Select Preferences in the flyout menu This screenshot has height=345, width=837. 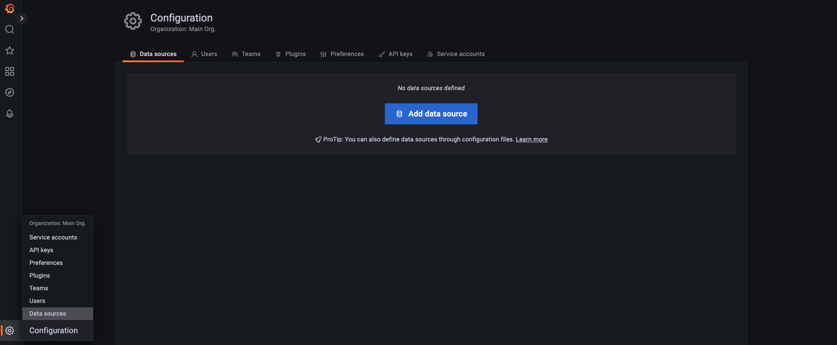point(58,263)
